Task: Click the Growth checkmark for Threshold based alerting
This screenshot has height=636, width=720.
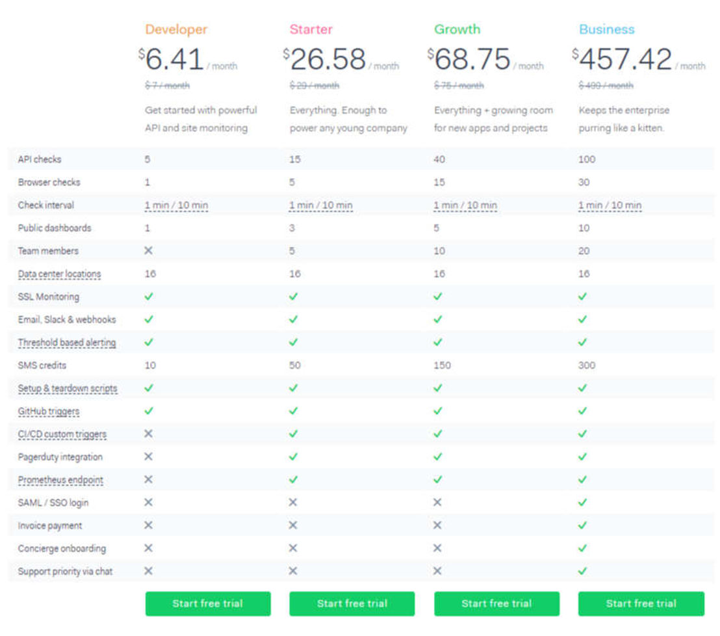Action: [437, 342]
